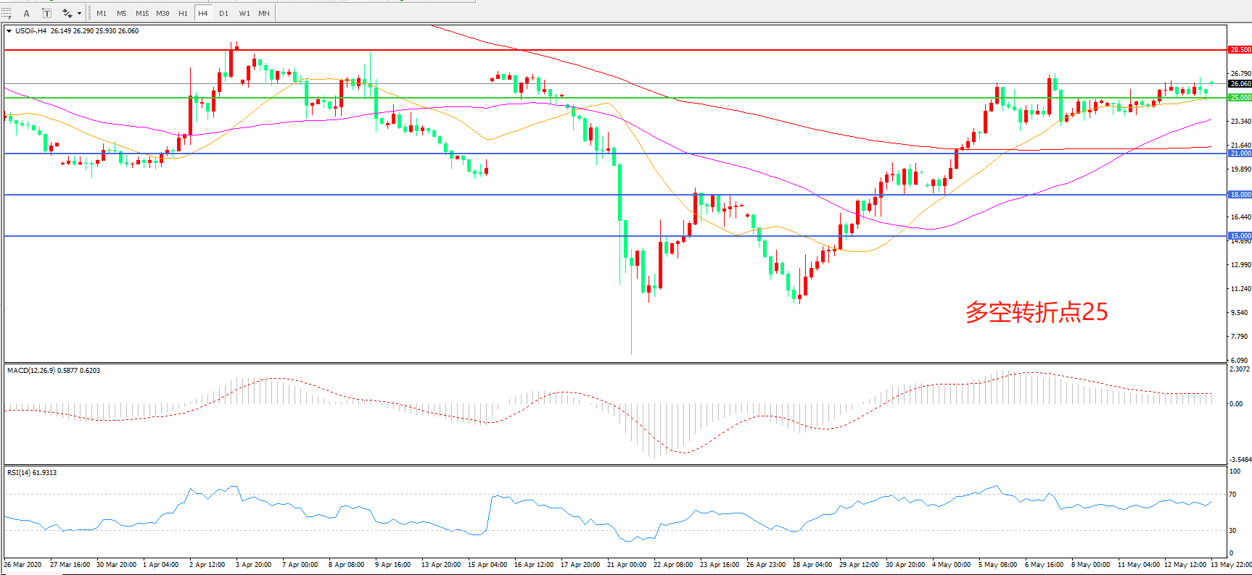The height and width of the screenshot is (575, 1252).
Task: Open the arrows tool dropdown arrow
Action: pyautogui.click(x=79, y=13)
